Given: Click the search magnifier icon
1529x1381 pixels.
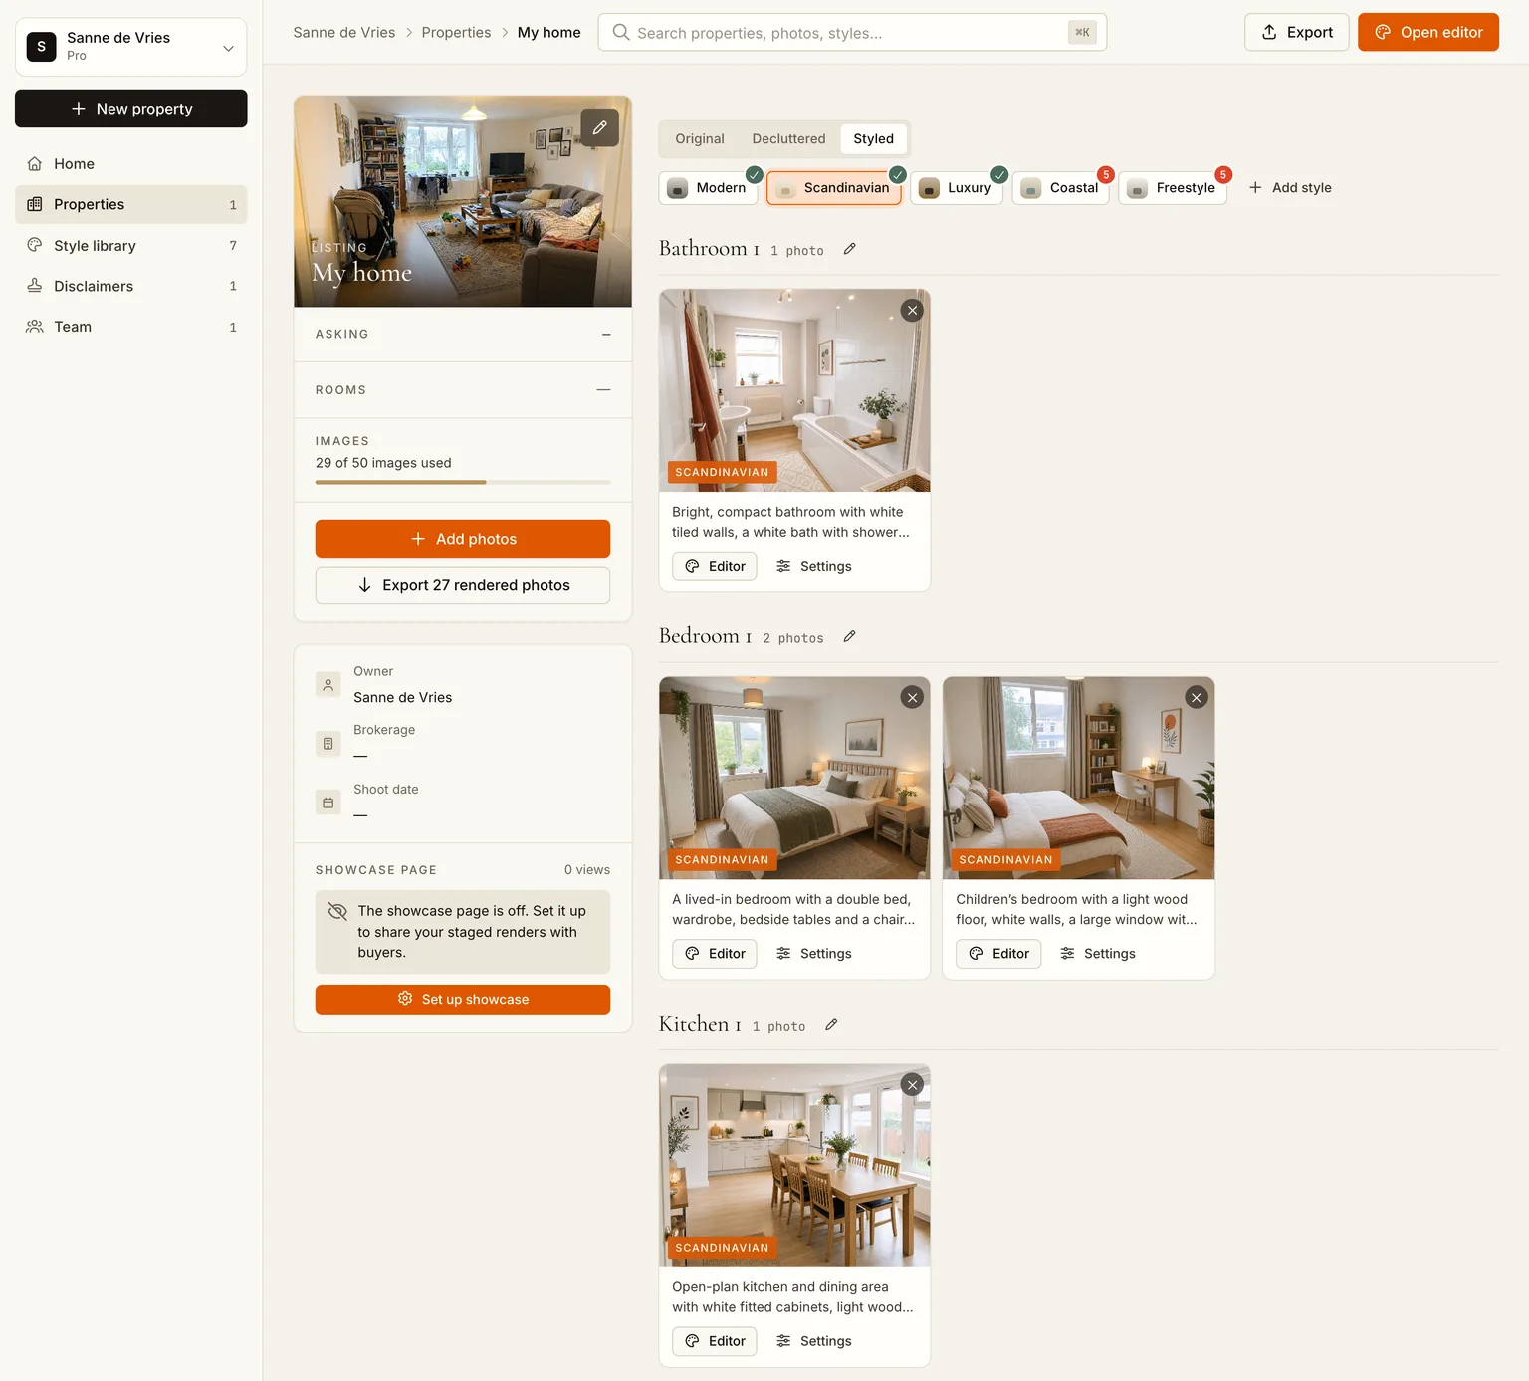Looking at the screenshot, I should pyautogui.click(x=621, y=32).
